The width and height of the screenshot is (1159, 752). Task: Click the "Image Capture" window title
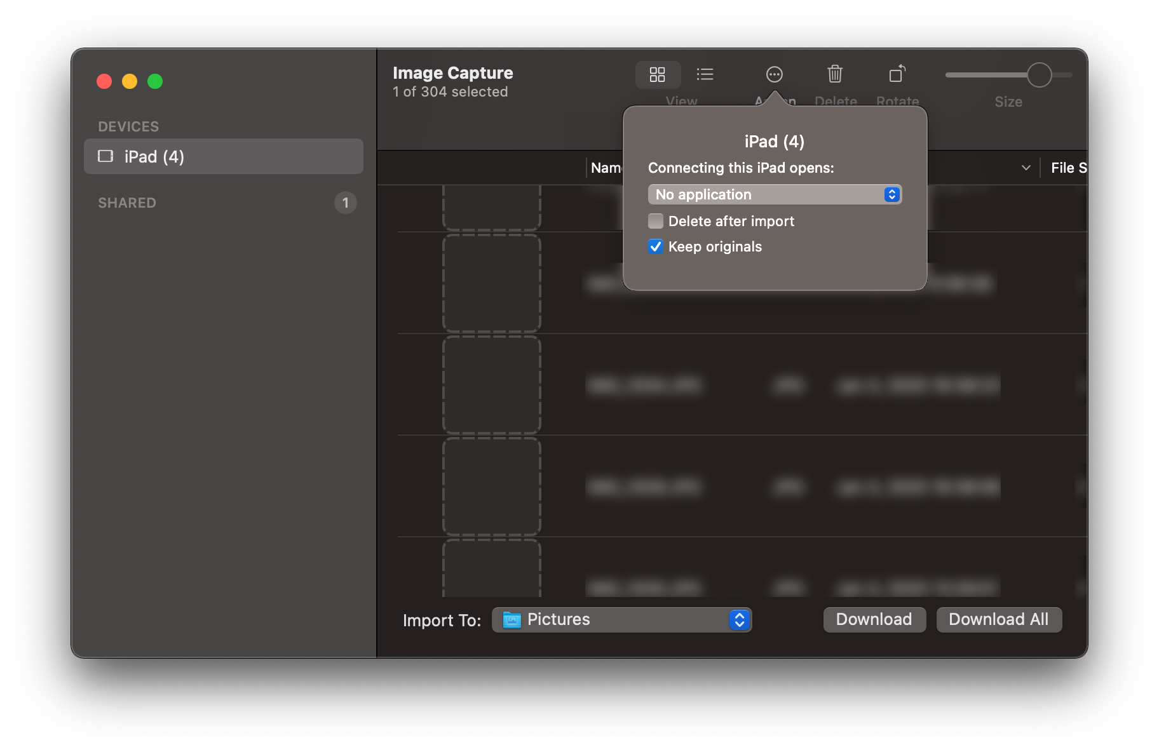tap(453, 72)
